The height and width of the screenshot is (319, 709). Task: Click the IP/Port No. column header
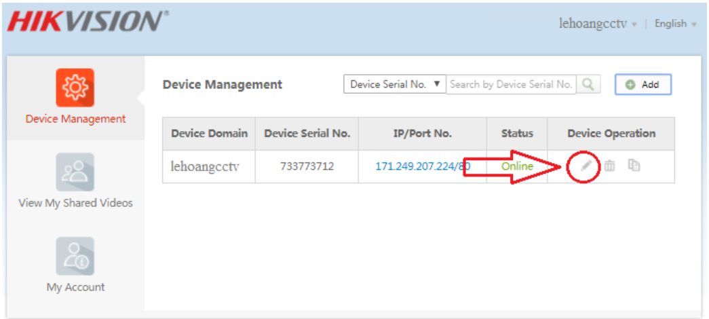coord(423,134)
